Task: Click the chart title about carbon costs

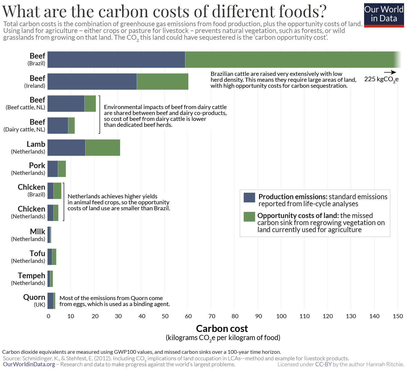Action: pyautogui.click(x=164, y=11)
